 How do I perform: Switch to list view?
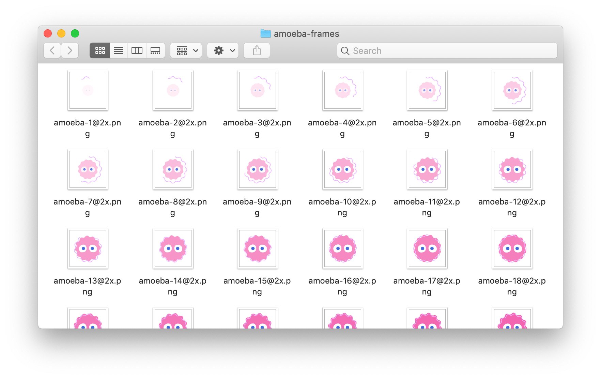119,50
